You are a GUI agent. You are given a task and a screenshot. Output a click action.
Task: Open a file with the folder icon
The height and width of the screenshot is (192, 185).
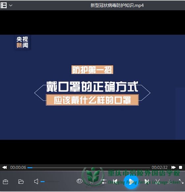point(21,182)
